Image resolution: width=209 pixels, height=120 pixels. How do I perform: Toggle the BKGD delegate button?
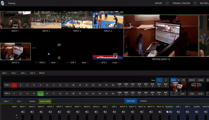pos(173,80)
